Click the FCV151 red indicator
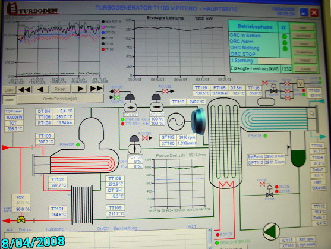331x249 pixels. pos(217,235)
